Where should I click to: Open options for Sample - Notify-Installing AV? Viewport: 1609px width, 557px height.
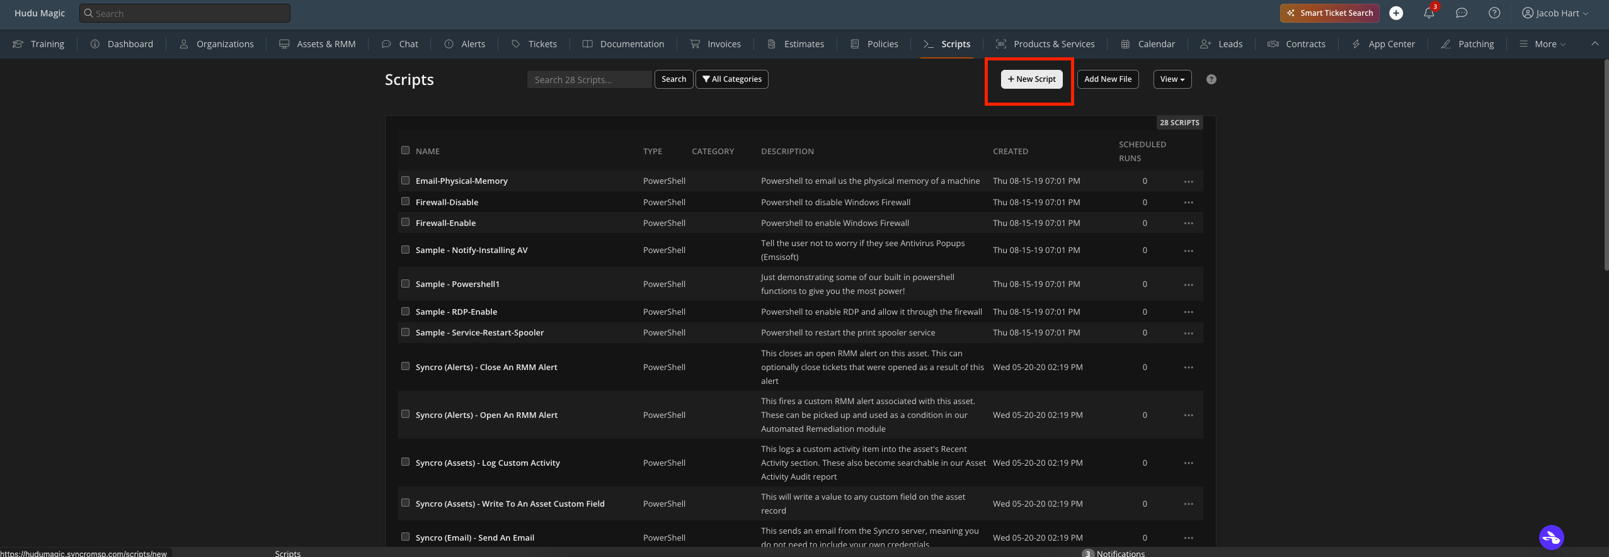click(1188, 250)
